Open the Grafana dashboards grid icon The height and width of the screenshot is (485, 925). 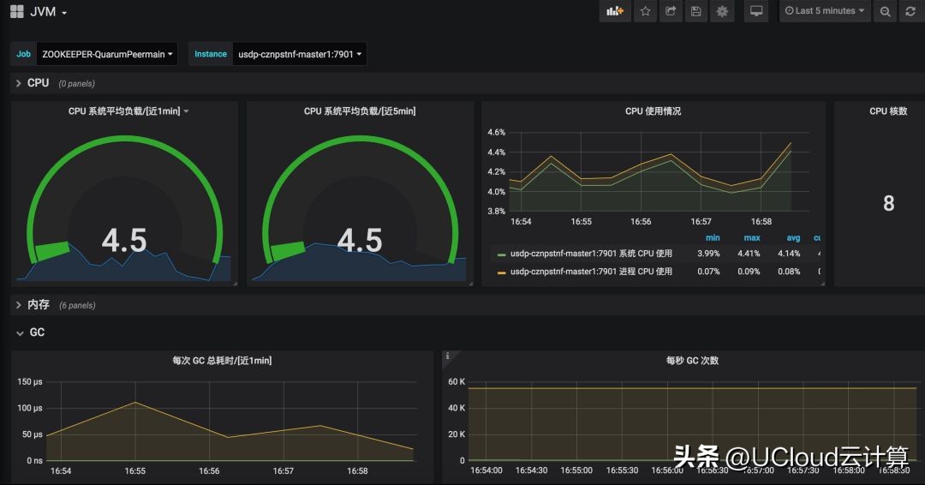(x=17, y=11)
